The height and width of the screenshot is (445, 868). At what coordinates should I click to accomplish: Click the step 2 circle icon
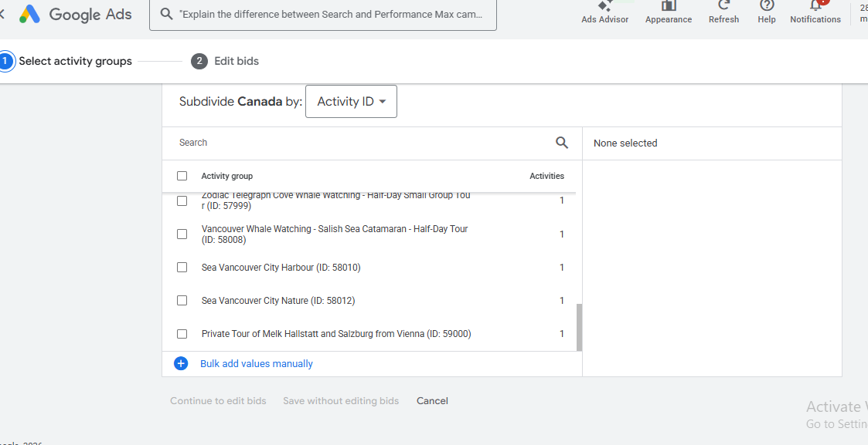(x=199, y=61)
